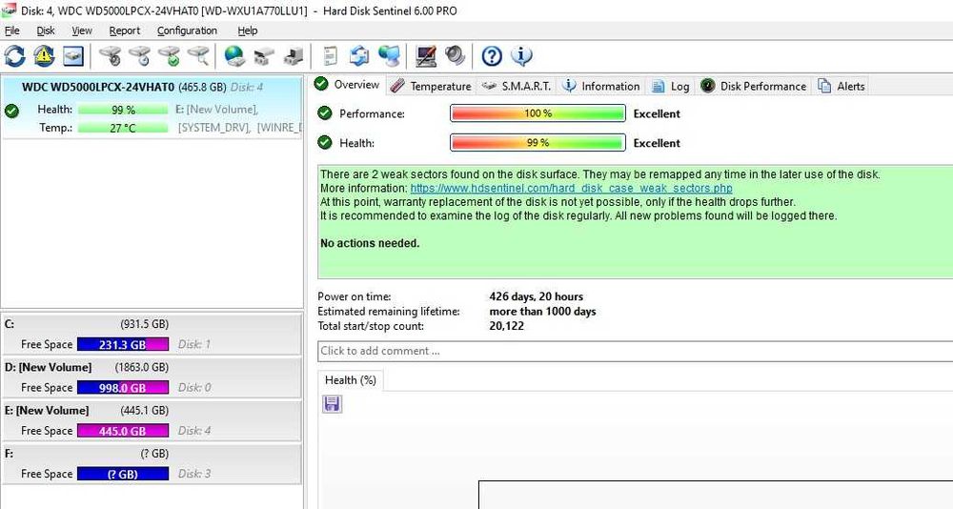Click the C: free space 231.3 GB bar

pyautogui.click(x=123, y=344)
